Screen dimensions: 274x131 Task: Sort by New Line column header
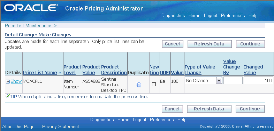tap(154, 70)
